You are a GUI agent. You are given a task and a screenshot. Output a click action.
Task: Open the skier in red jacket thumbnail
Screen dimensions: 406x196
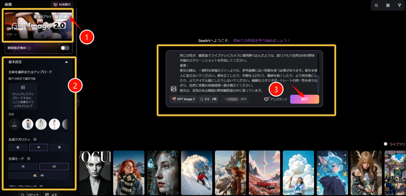pos(197,173)
